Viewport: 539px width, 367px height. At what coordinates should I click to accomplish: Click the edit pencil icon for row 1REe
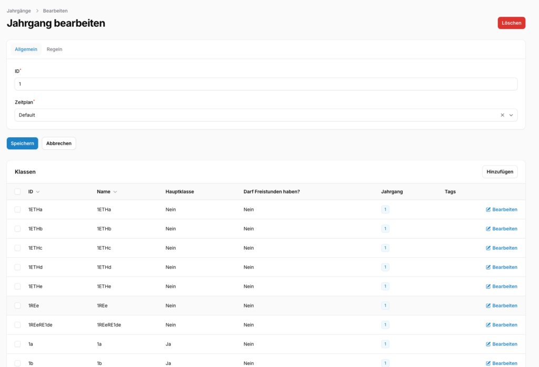(488, 305)
